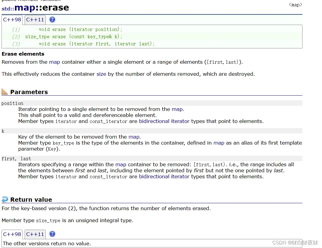Click the '(2)' overload number
The width and height of the screenshot is (322, 248).
(16, 37)
